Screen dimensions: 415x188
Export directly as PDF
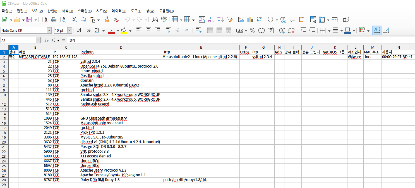click(x=44, y=19)
